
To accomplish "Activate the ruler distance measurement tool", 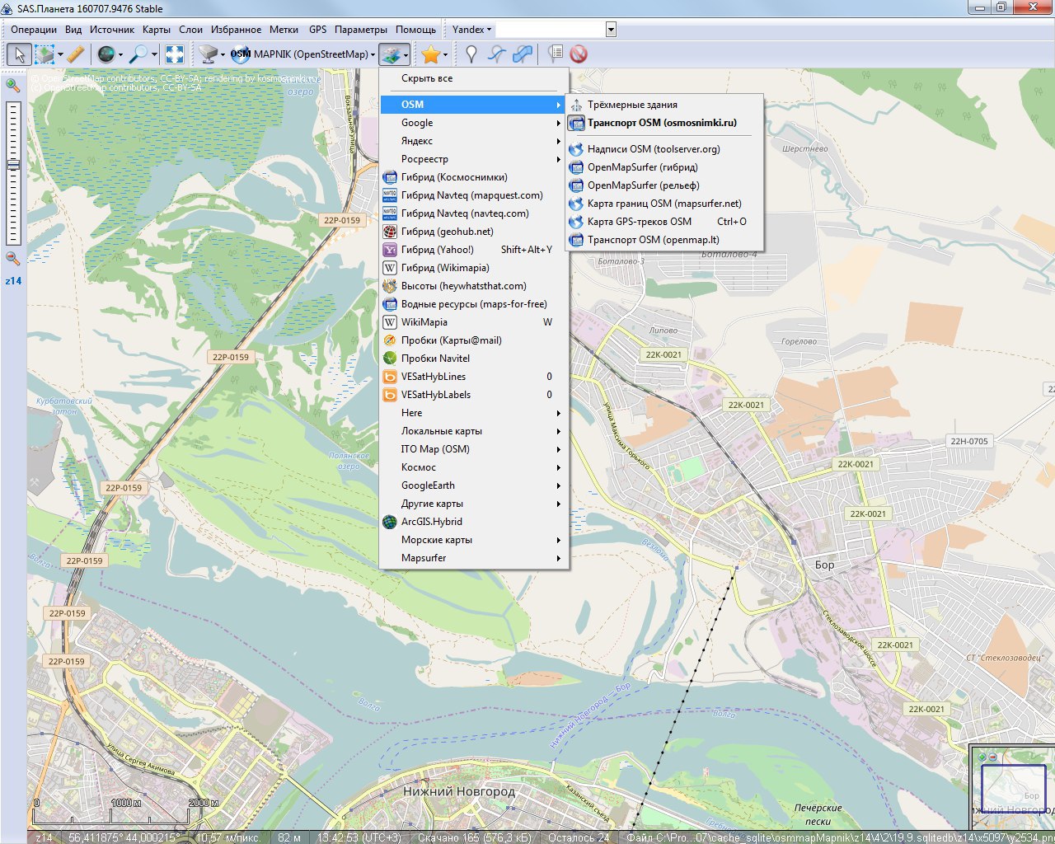I will 76,54.
